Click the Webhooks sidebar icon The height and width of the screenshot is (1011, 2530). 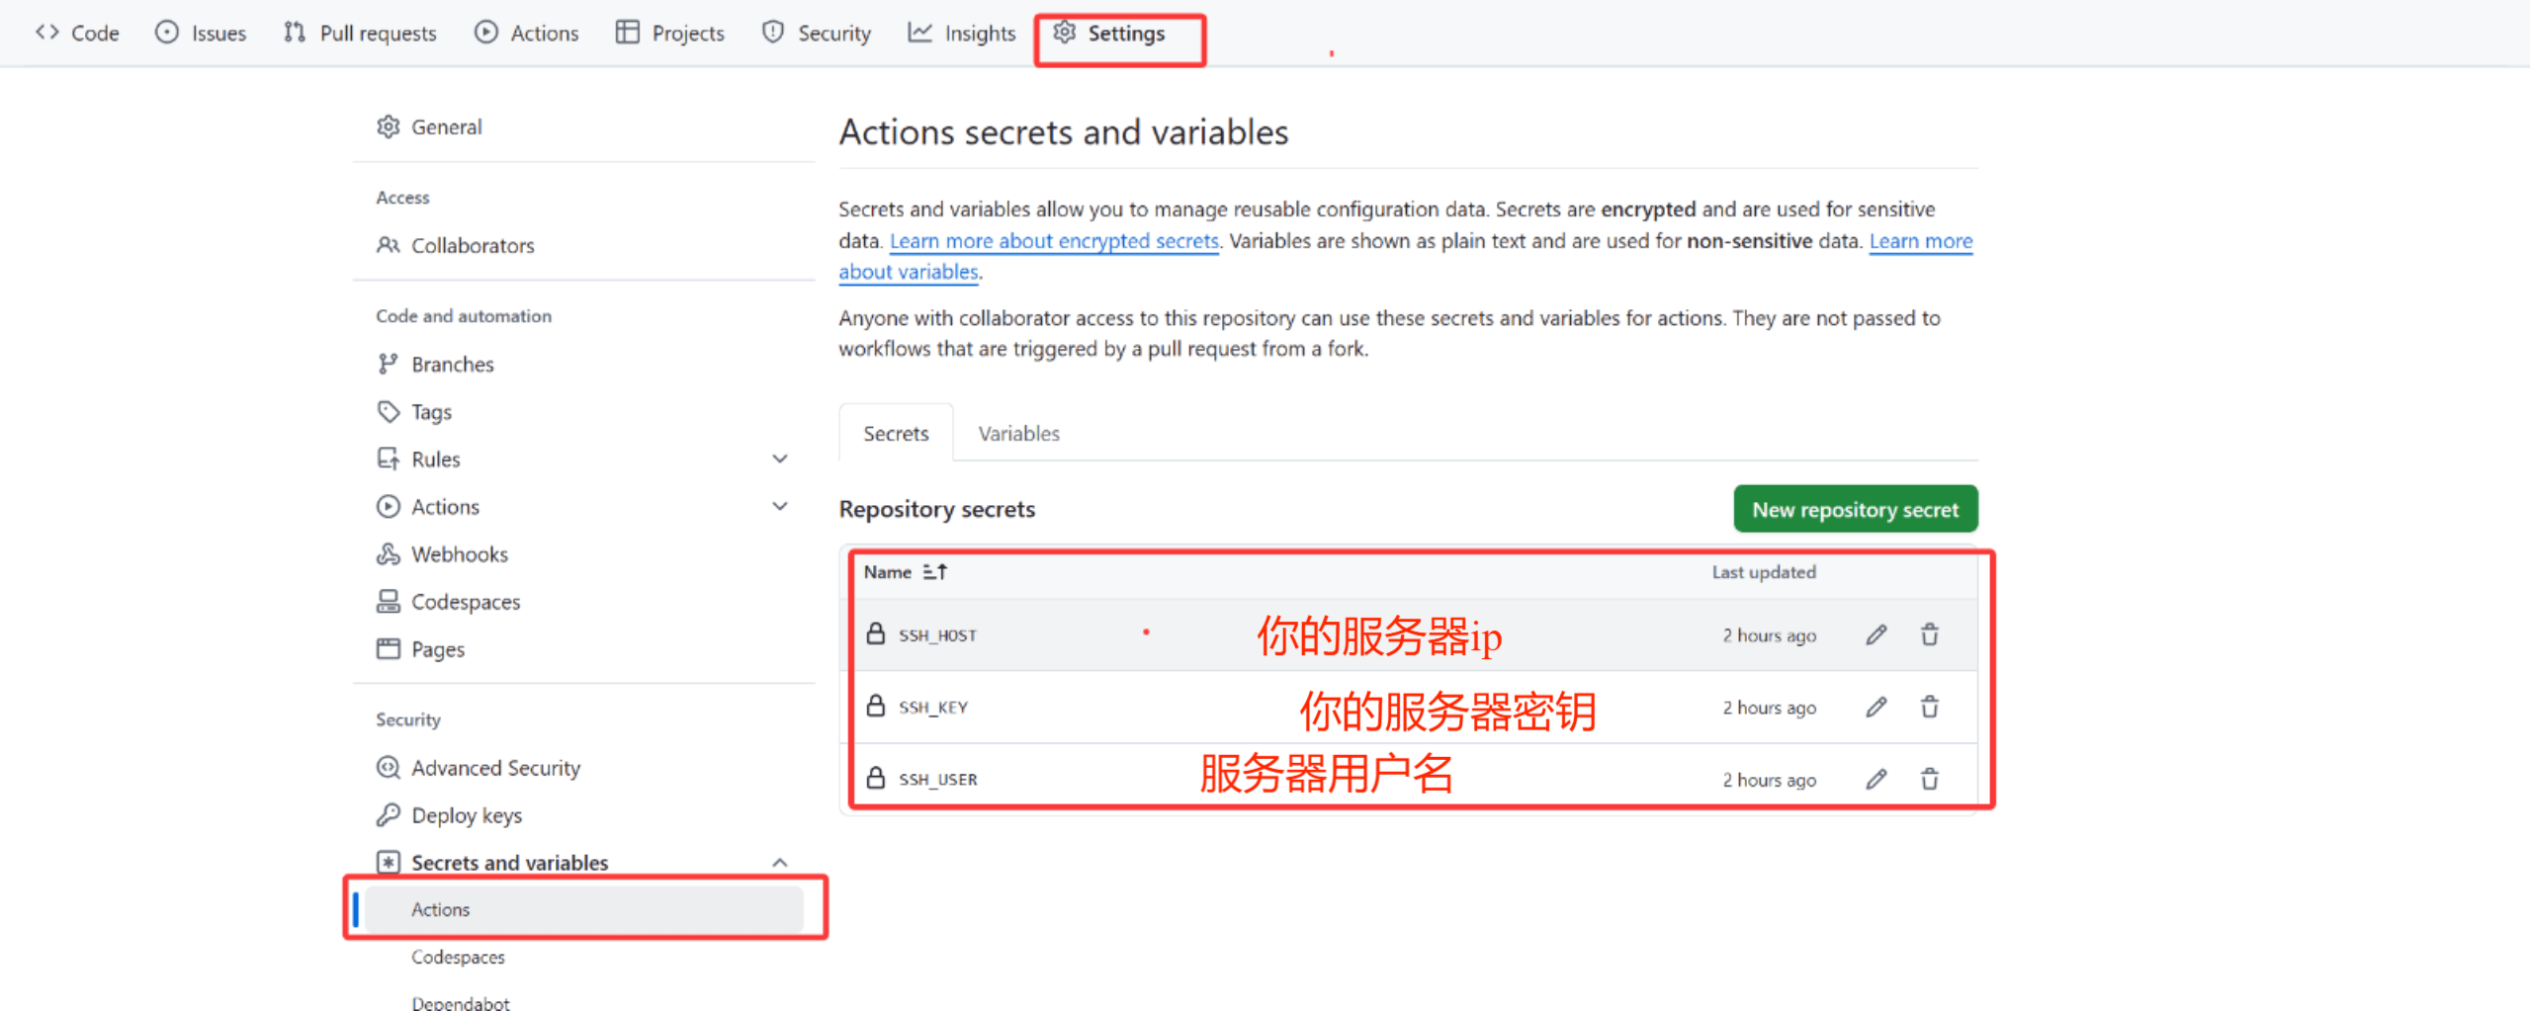[389, 553]
